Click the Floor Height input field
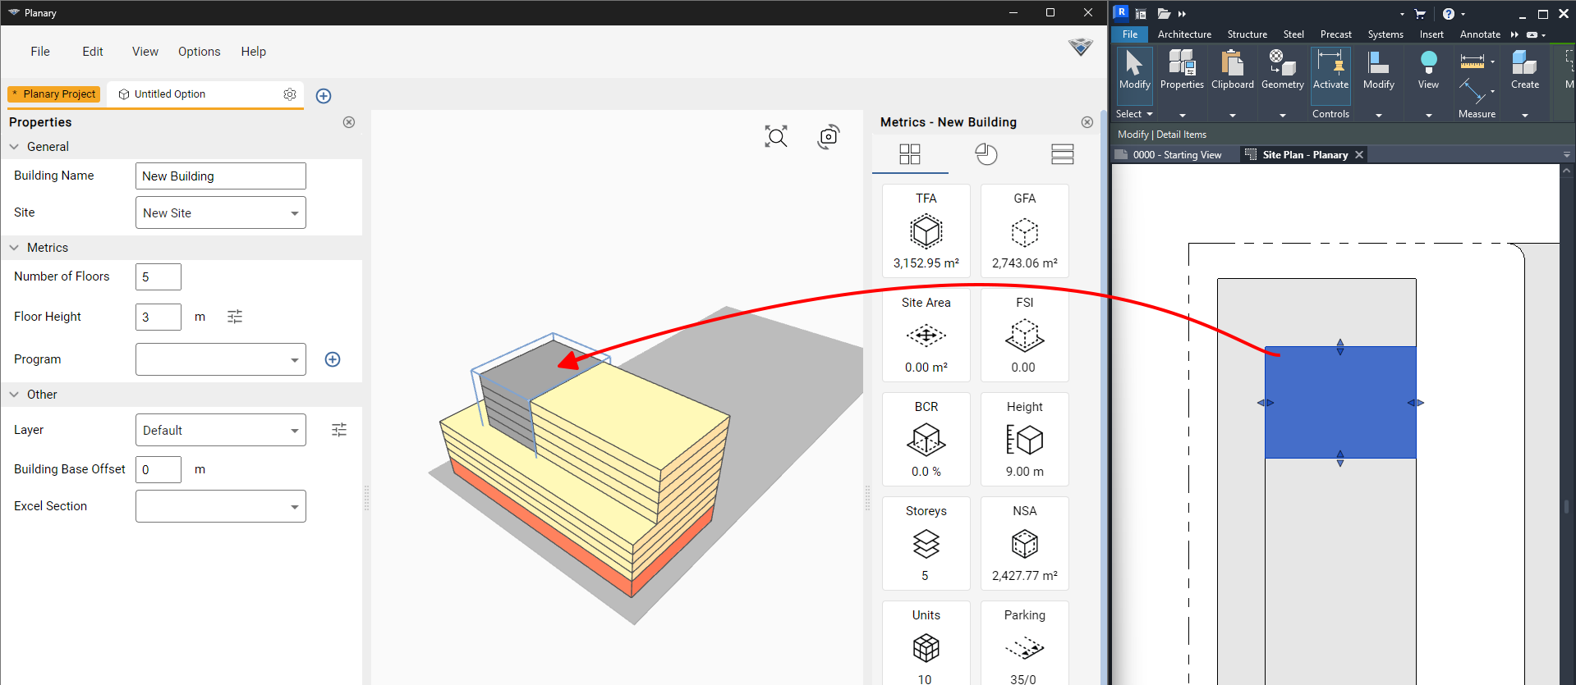Viewport: 1576px width, 685px height. tap(159, 317)
